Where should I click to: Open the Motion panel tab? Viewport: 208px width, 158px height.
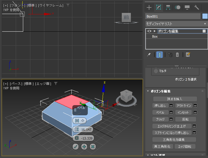pos(177,7)
